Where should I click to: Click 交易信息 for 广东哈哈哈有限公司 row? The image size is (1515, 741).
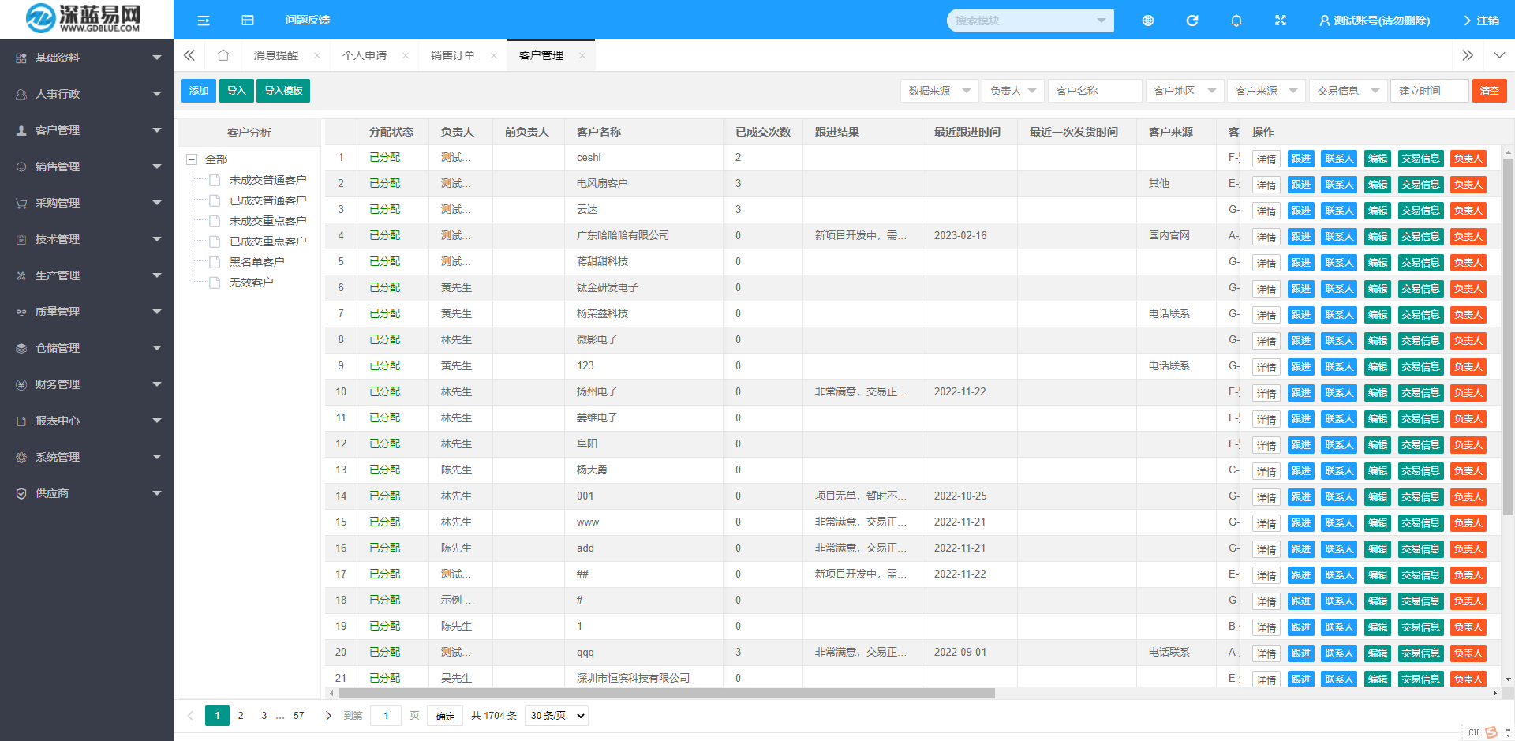coord(1420,237)
